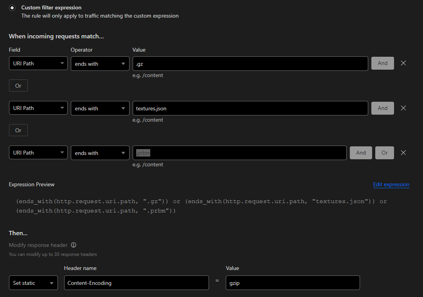Open the Set static dropdown

pyautogui.click(x=33, y=283)
